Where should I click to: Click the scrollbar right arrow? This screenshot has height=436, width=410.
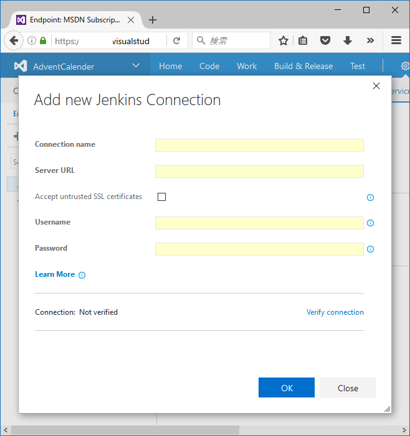click(404, 430)
